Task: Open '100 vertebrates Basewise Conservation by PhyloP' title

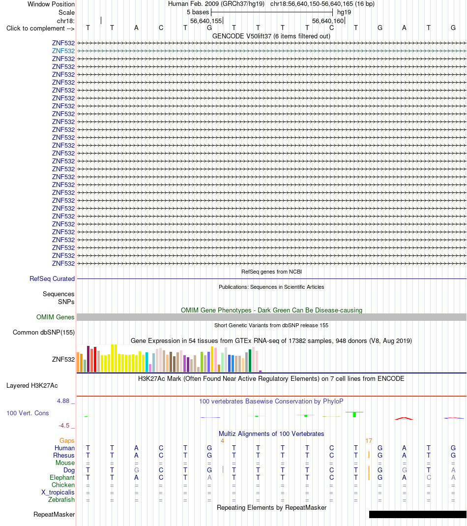Action: [x=271, y=401]
